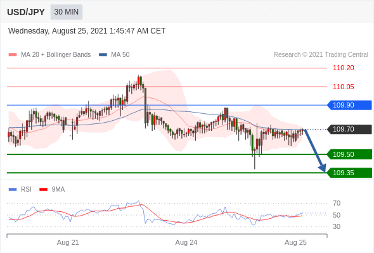Click the RSI 30 level label
Image resolution: width=374 pixels, height=253 pixels.
coord(337,226)
